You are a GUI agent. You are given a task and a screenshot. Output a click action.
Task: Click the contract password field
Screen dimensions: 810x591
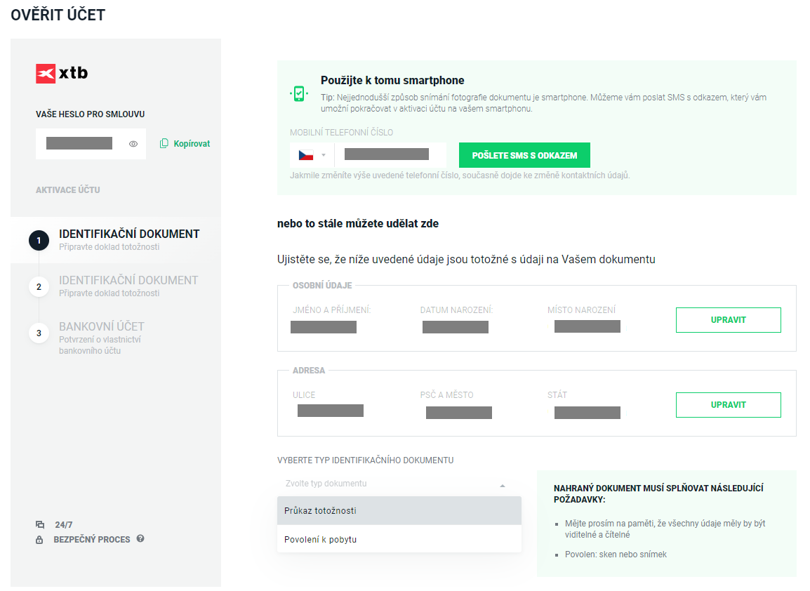click(x=91, y=144)
